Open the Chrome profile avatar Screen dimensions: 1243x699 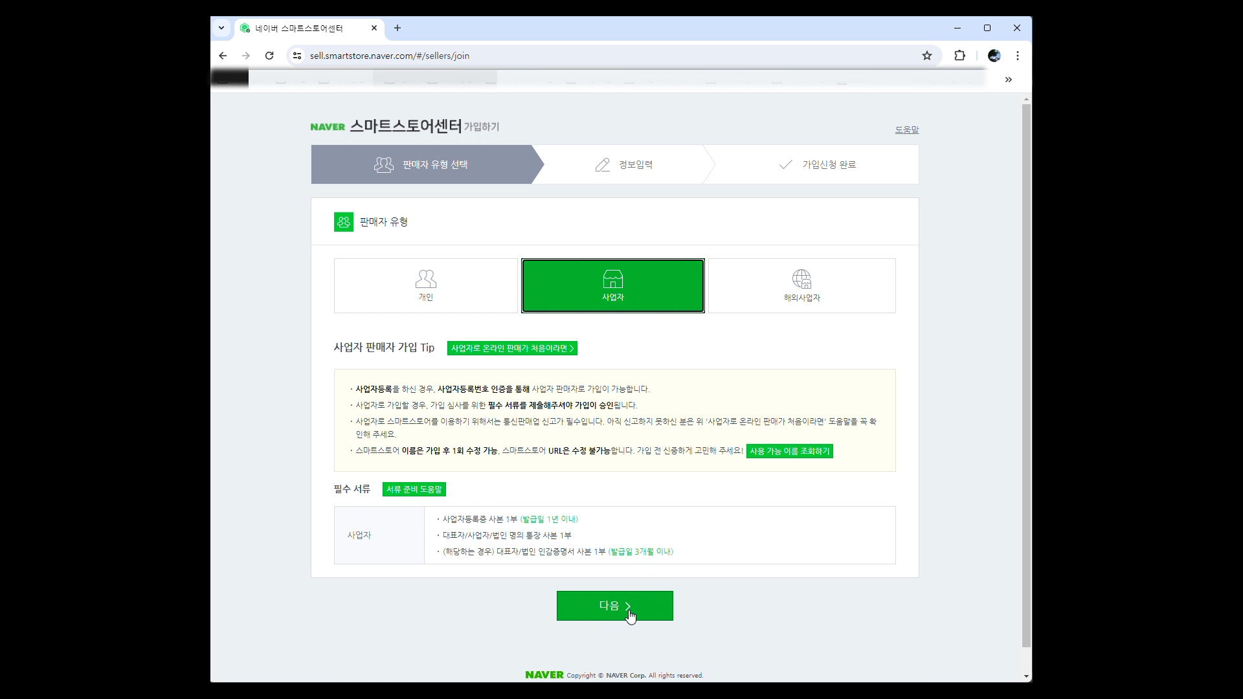pos(994,56)
